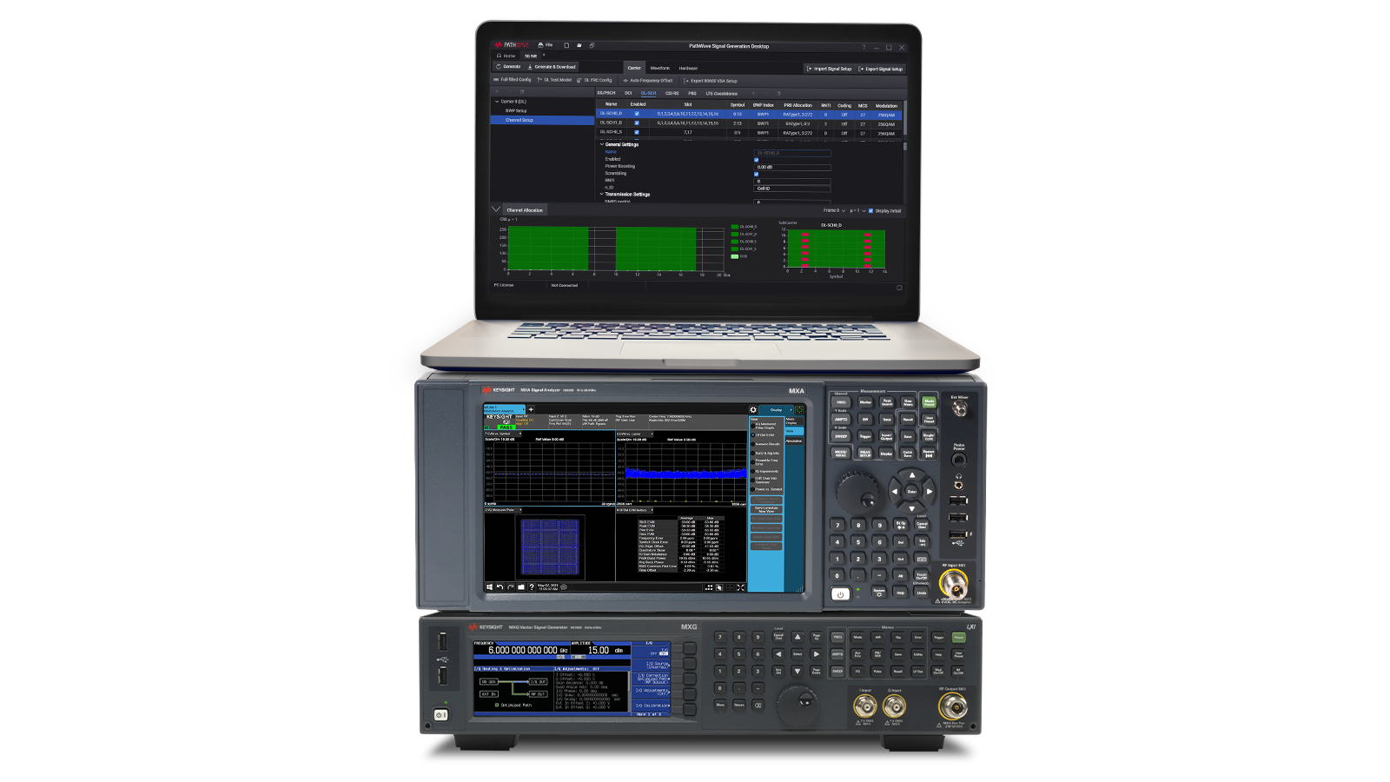Click the new document icon in PathWave title bar
The height and width of the screenshot is (782, 1390).
tap(566, 45)
